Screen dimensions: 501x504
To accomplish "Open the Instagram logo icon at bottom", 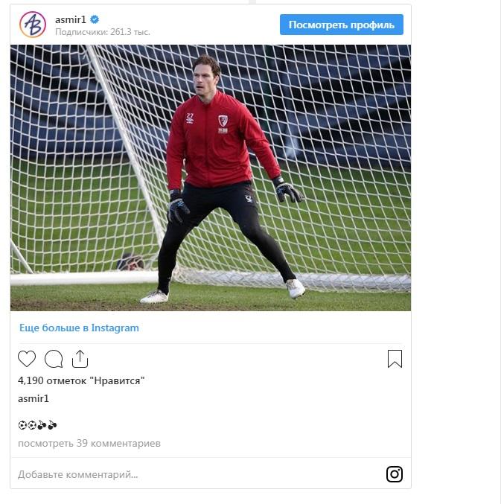I will [x=395, y=474].
